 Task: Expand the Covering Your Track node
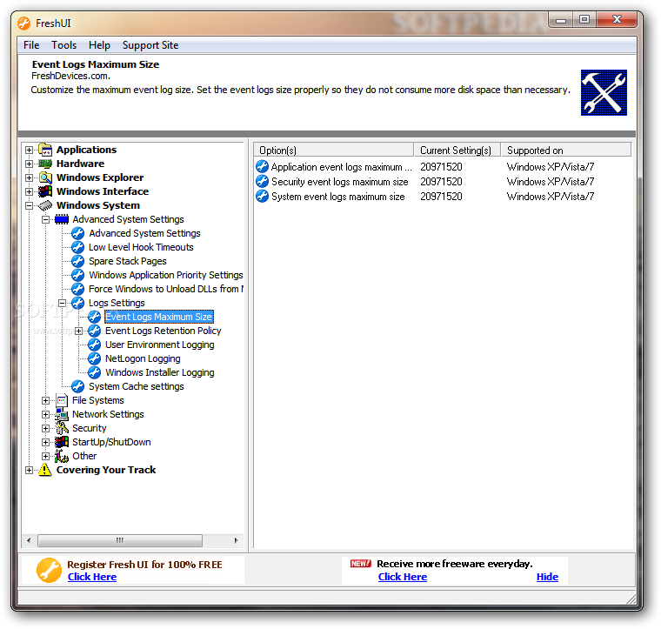29,470
